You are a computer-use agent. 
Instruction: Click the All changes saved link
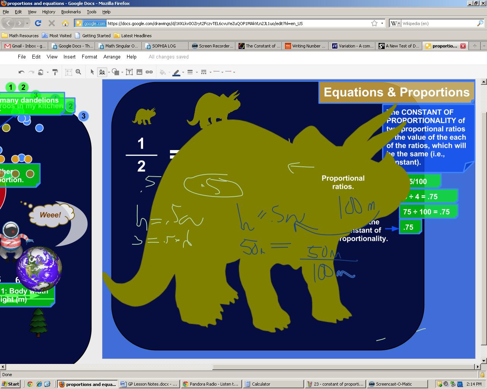168,57
